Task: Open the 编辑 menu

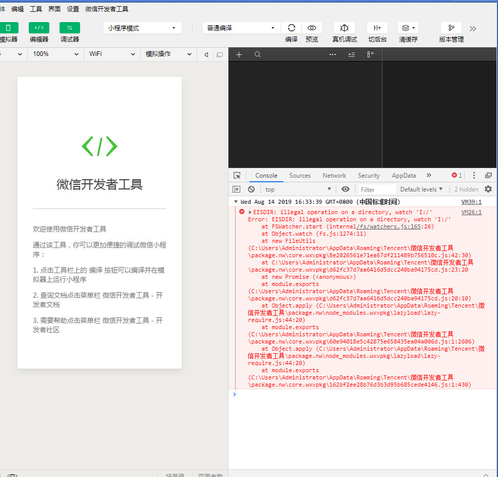Action: pyautogui.click(x=17, y=9)
